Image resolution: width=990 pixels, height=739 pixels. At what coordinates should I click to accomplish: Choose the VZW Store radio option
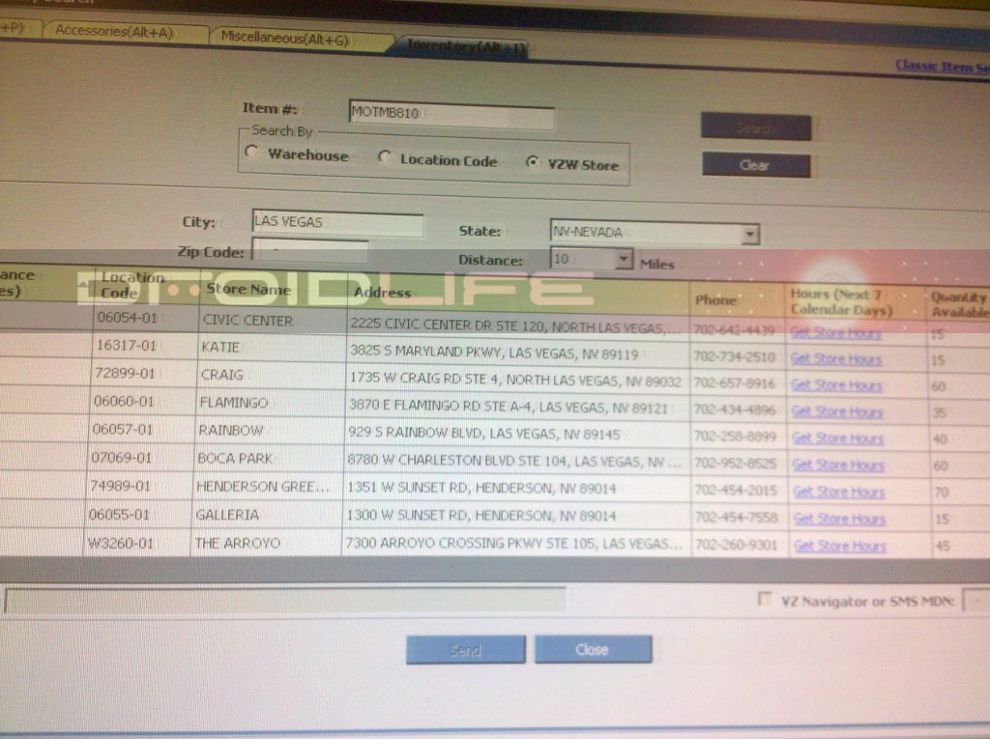(x=533, y=162)
